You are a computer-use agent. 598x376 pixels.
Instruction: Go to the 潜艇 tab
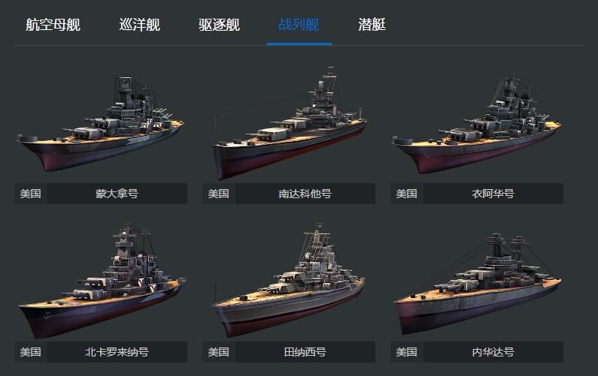pos(372,25)
